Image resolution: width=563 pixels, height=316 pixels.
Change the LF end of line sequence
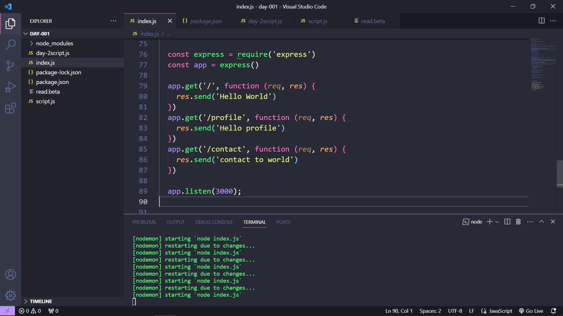(x=472, y=311)
